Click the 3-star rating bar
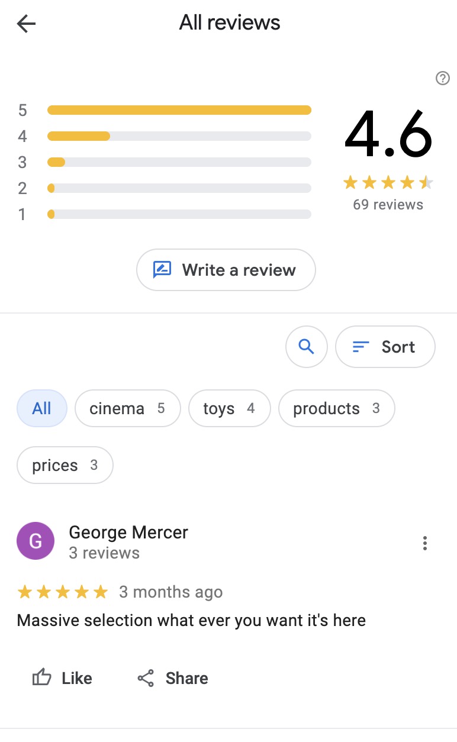457x742 pixels. pos(179,162)
